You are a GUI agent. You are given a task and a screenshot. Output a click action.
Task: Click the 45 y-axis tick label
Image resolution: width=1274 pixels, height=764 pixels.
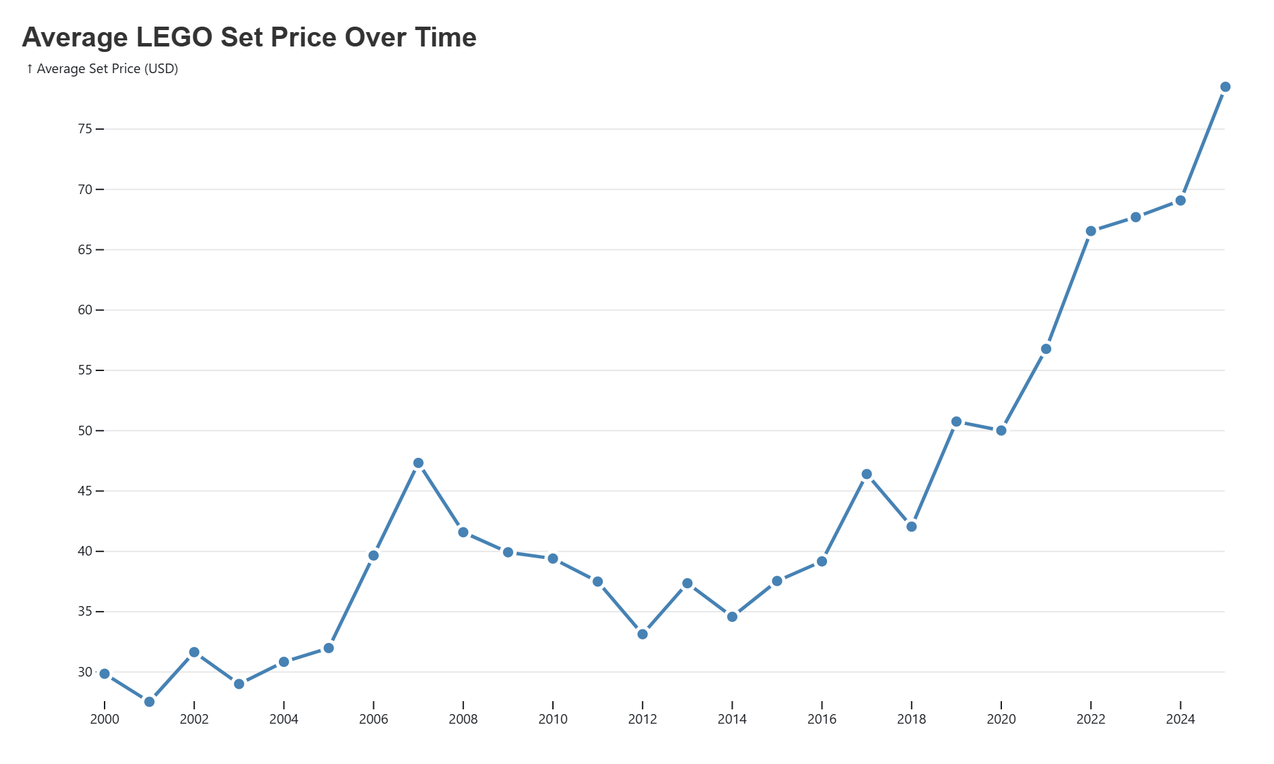pyautogui.click(x=85, y=491)
